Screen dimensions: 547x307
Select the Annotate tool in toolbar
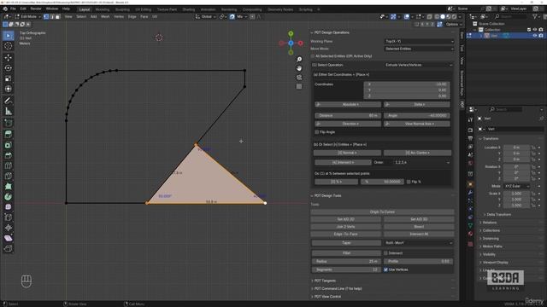click(9, 101)
